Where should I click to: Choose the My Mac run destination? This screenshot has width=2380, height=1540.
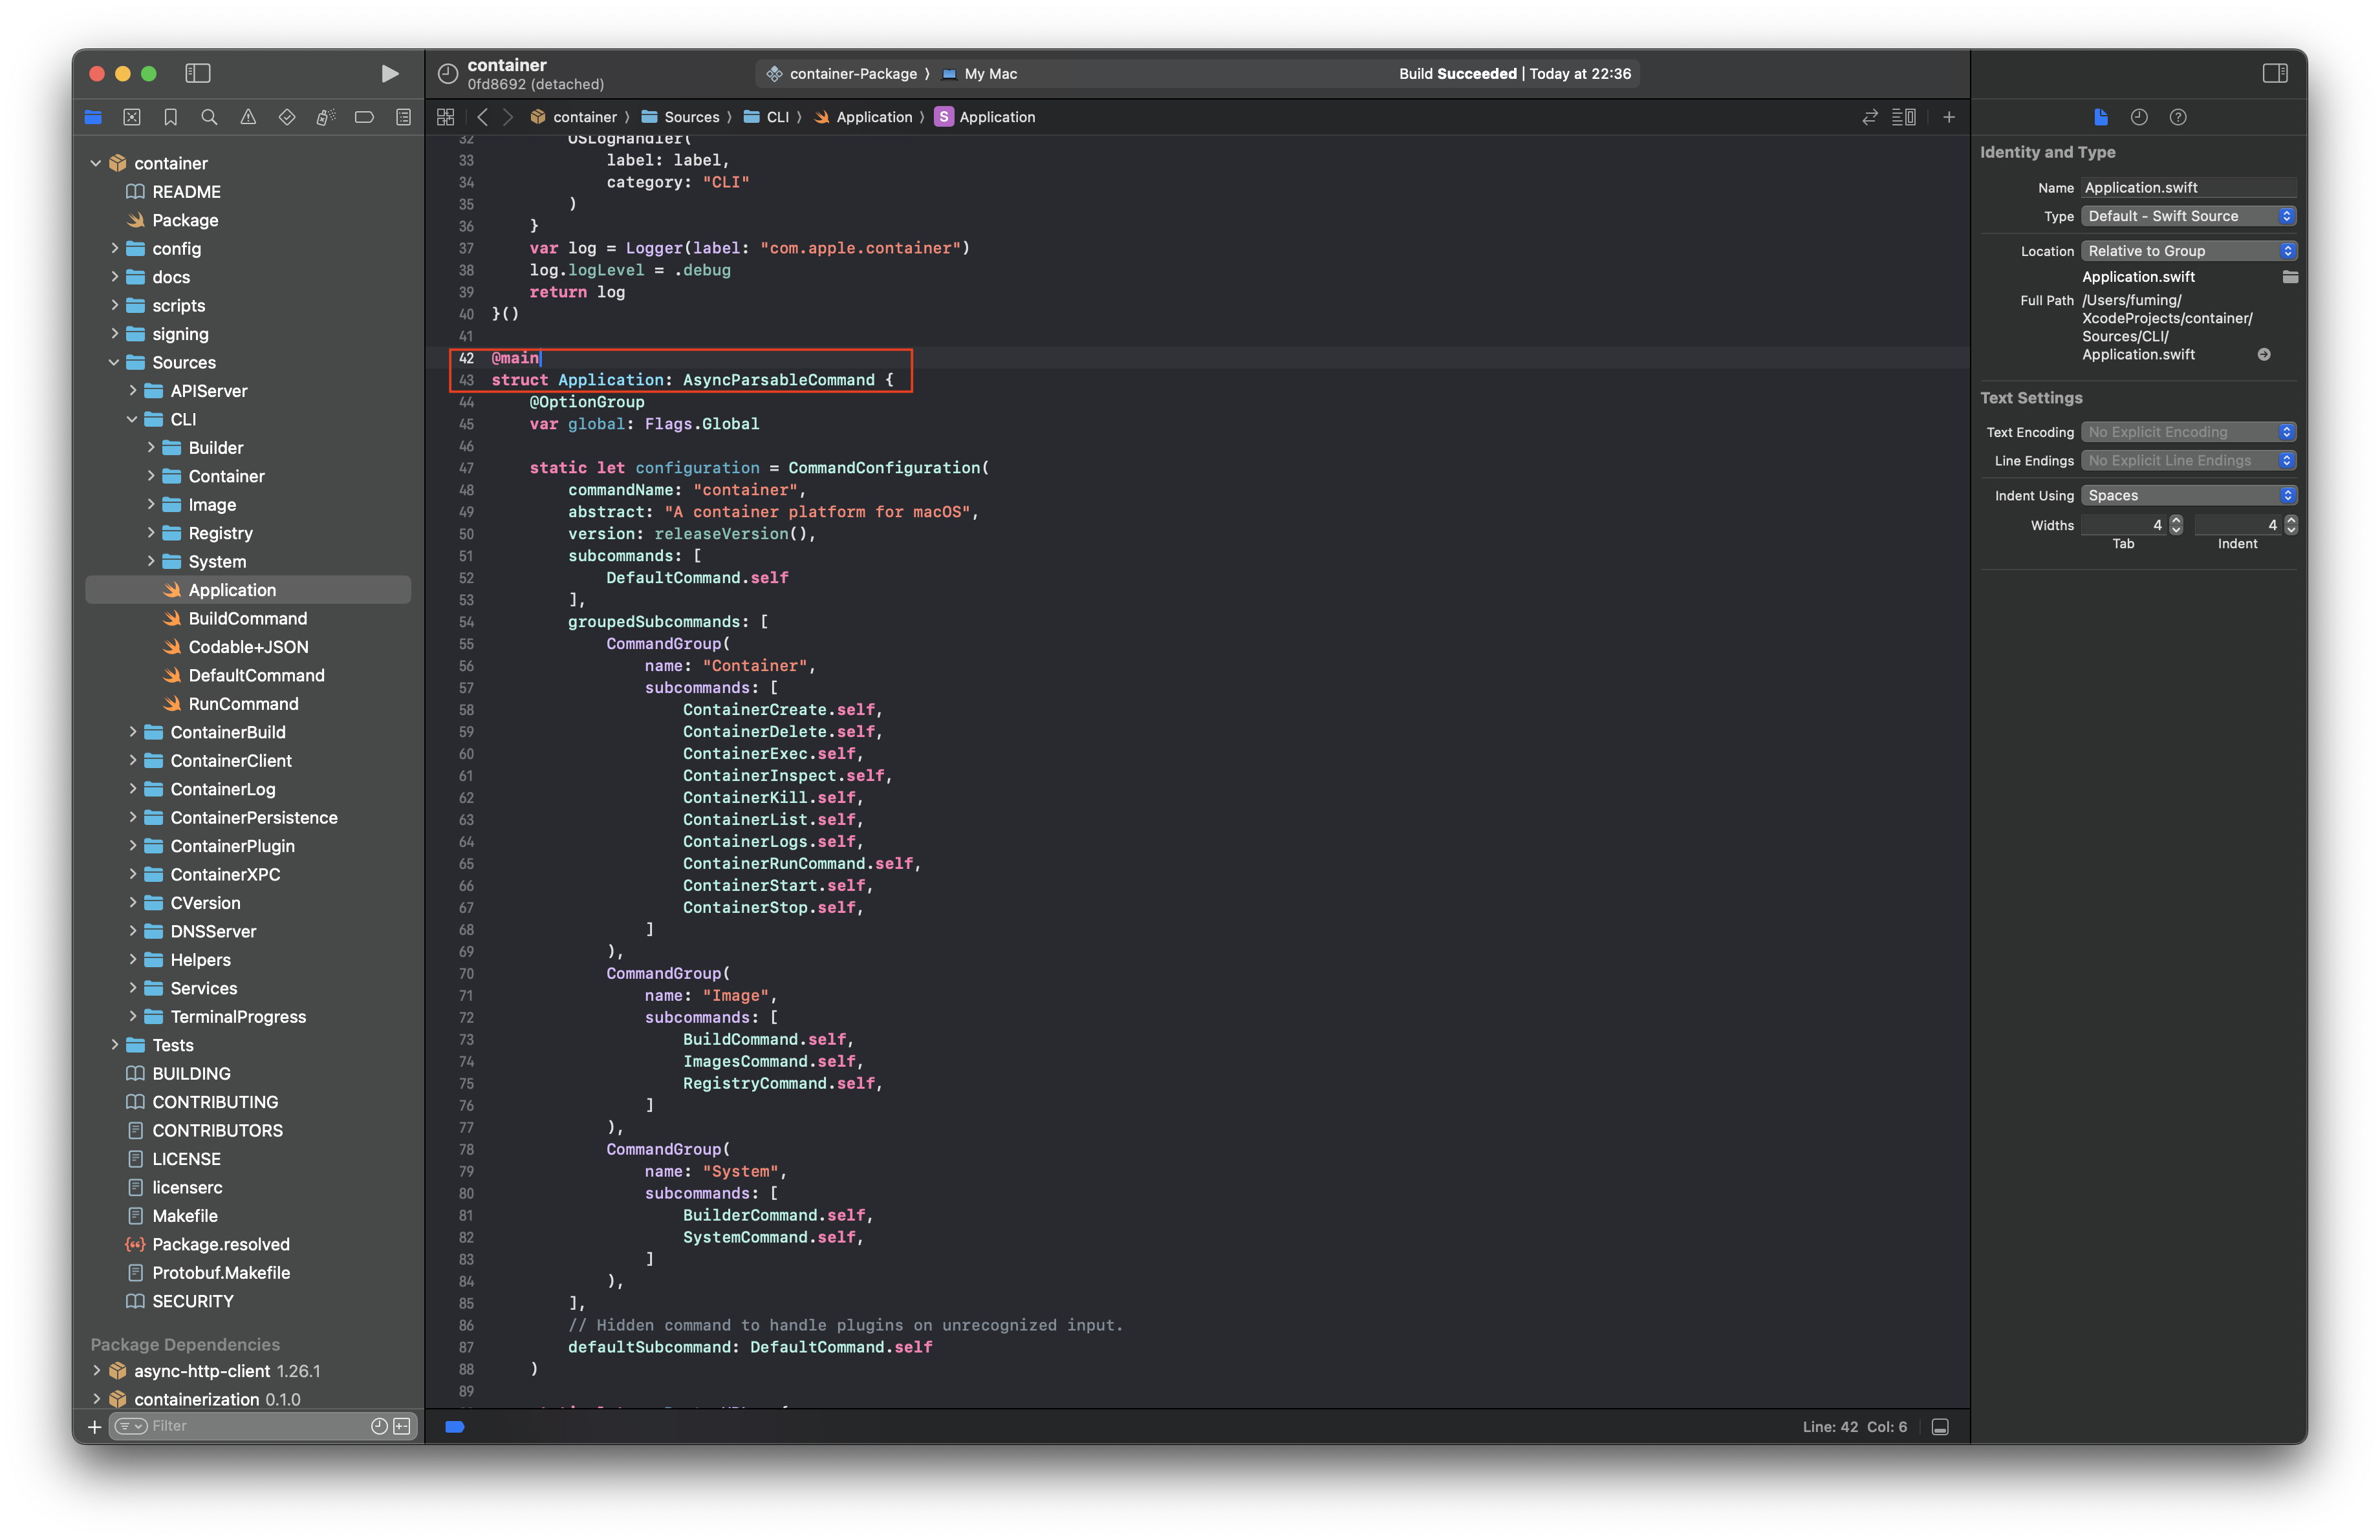[x=980, y=74]
